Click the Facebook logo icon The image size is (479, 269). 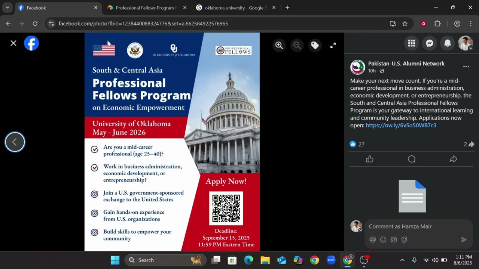(x=31, y=43)
